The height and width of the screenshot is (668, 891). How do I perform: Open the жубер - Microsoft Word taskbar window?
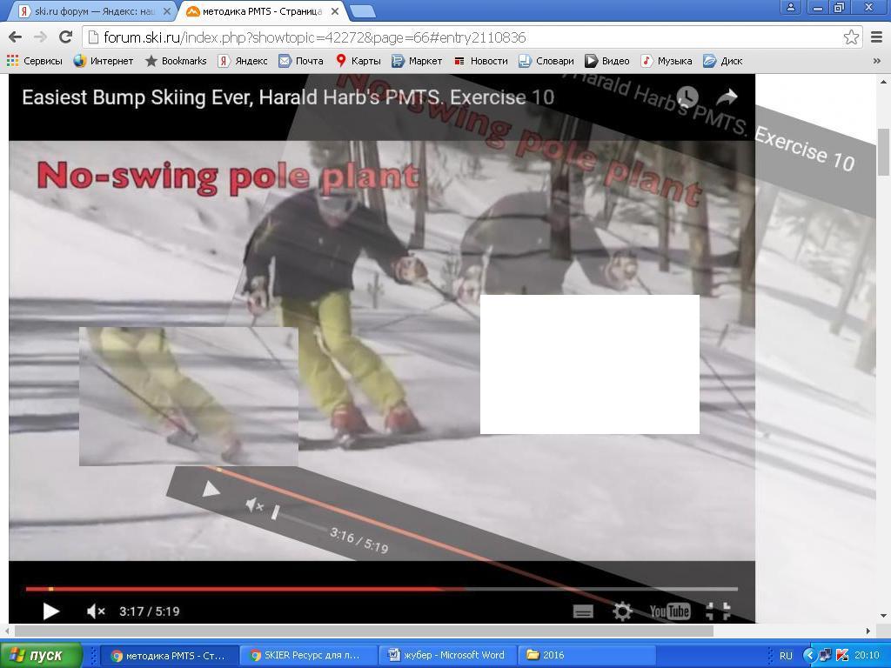[x=447, y=656]
